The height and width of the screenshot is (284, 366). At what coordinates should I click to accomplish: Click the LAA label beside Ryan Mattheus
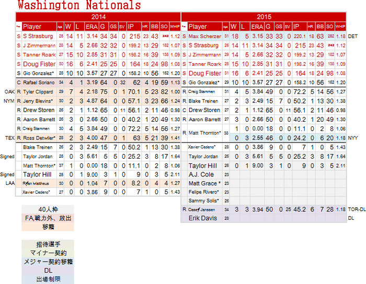pos(10,183)
